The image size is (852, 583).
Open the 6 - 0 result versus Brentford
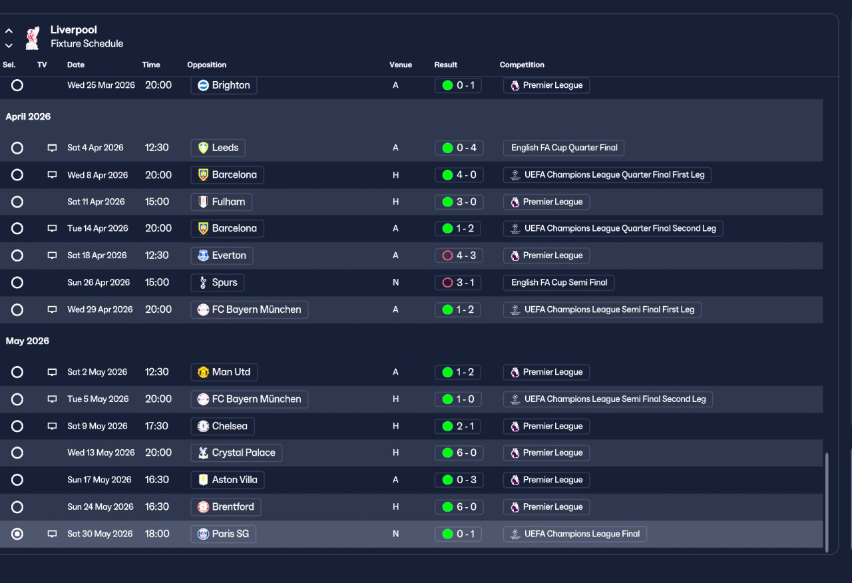(458, 507)
